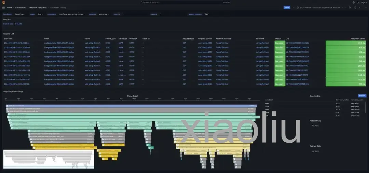Go to Home breadcrumb
The height and width of the screenshot is (173, 369).
pyautogui.click(x=10, y=7)
